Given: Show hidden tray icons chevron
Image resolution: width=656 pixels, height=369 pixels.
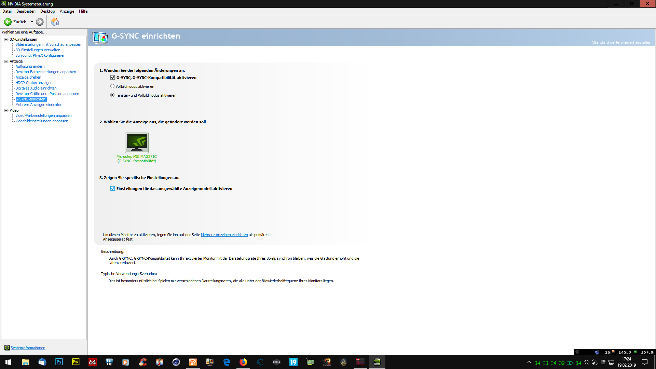Looking at the screenshot, I should [x=529, y=363].
